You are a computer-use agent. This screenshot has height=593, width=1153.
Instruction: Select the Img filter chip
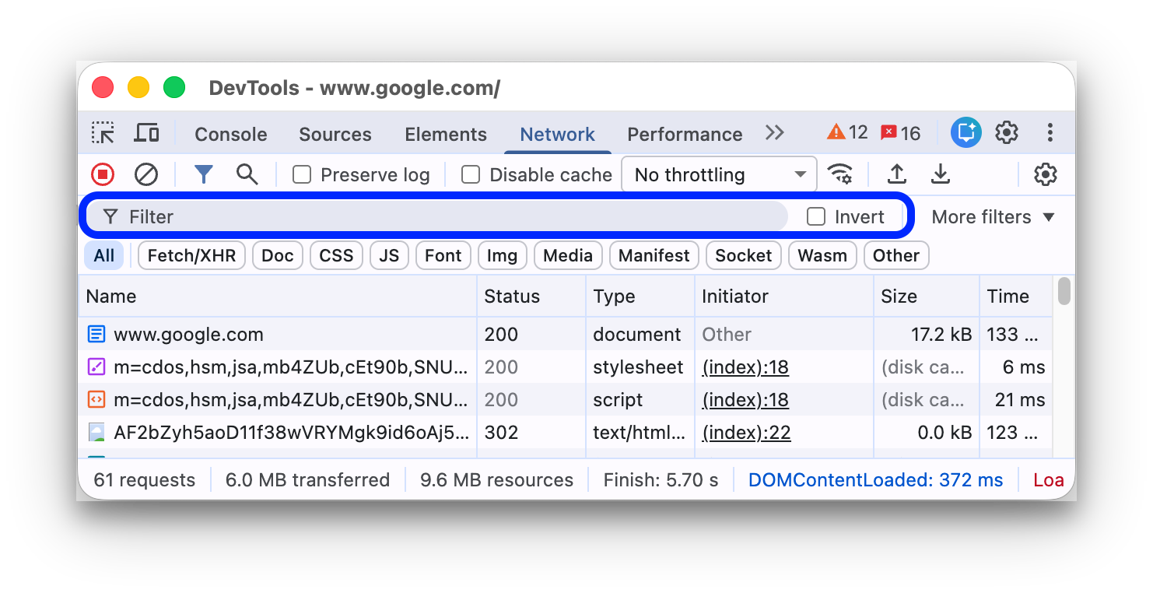pyautogui.click(x=503, y=255)
